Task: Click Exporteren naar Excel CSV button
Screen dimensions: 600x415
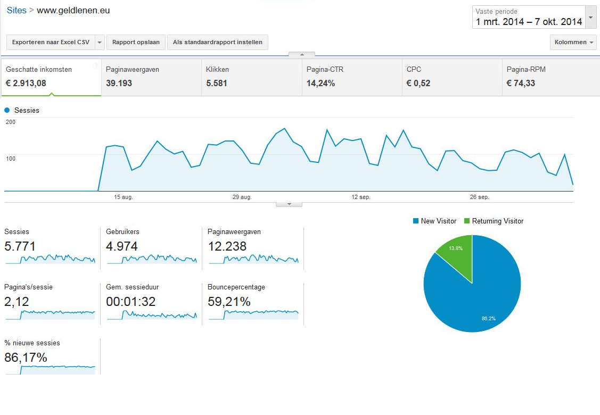Action: [x=51, y=42]
